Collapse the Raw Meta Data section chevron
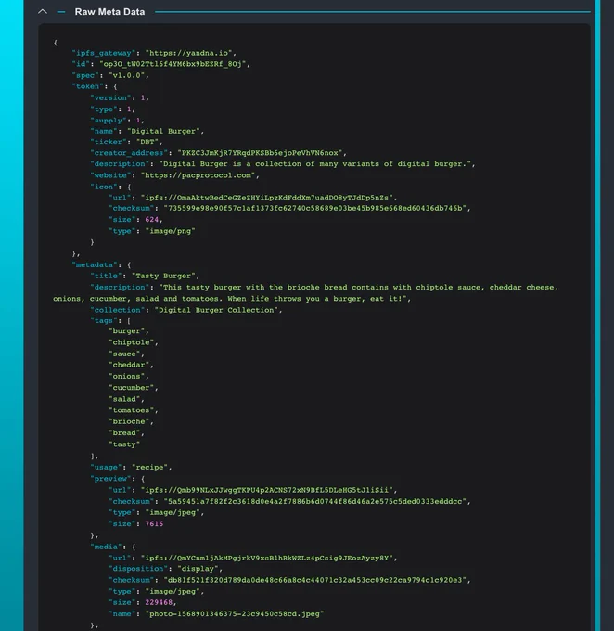This screenshot has height=631, width=614. [x=43, y=12]
